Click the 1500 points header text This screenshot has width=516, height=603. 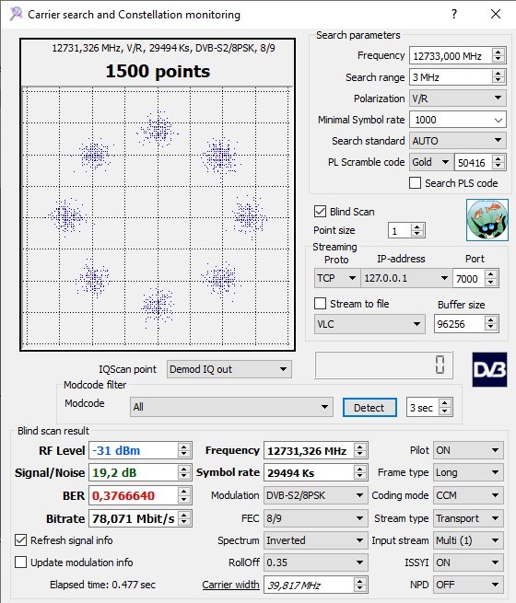(158, 71)
